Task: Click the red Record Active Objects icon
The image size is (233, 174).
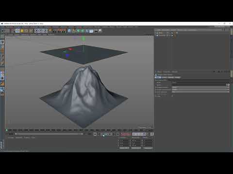Action: [123, 134]
